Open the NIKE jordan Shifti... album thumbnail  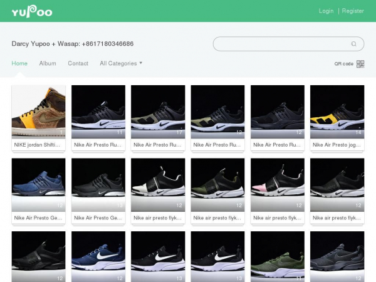coord(38,112)
